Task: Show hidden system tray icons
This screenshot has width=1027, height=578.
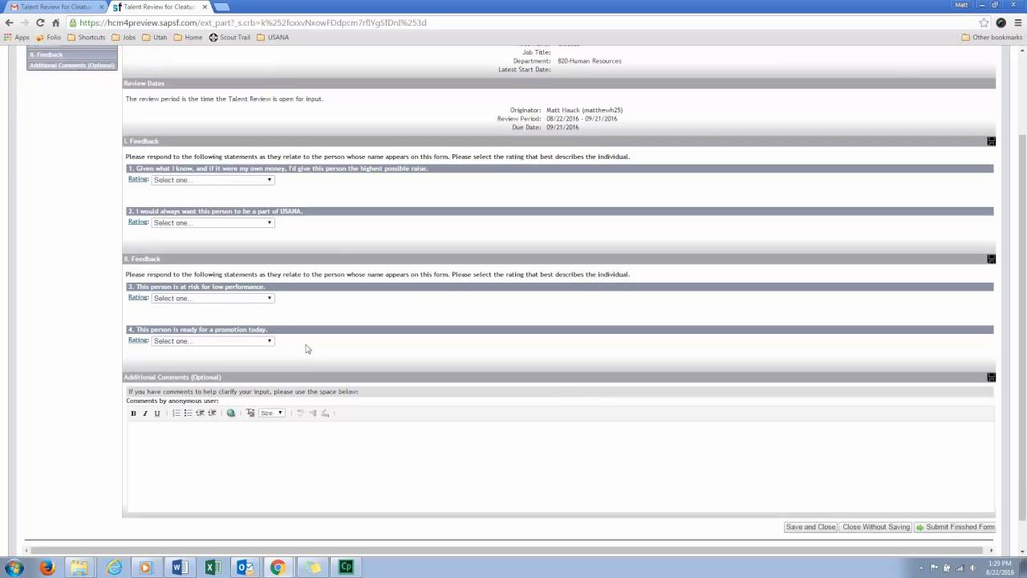Action: (922, 568)
